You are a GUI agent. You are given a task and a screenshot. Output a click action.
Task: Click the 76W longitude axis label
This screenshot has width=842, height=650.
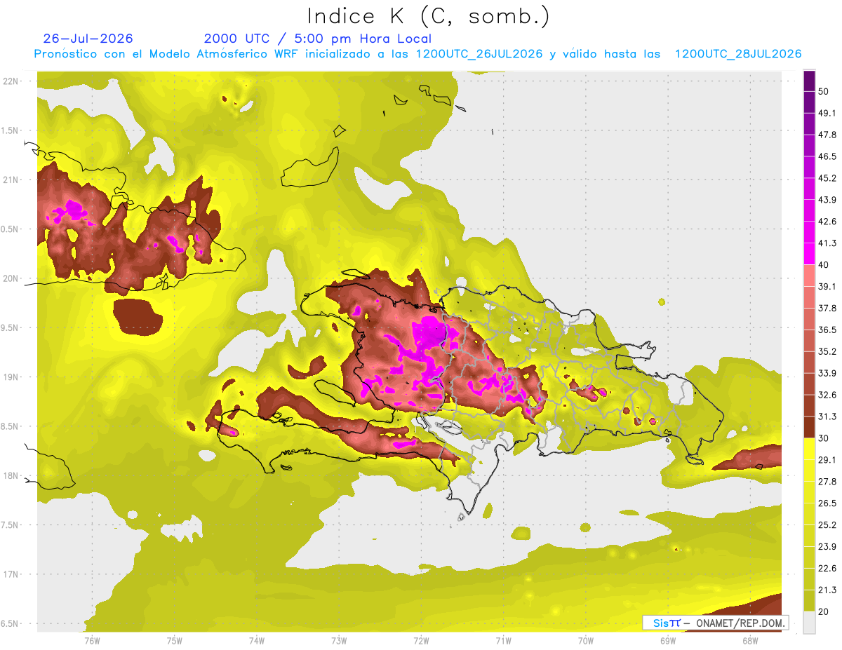(x=92, y=640)
